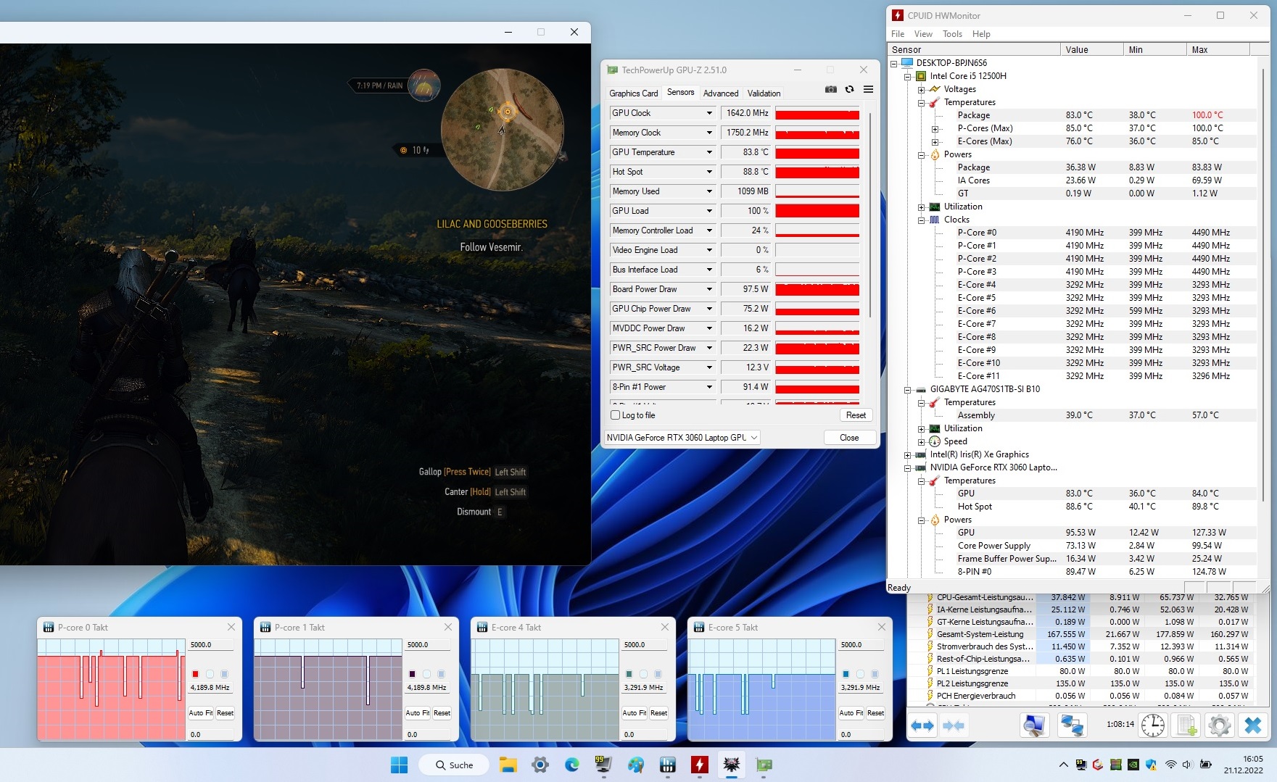Screen dimensions: 1277x782
Task: Switch to the Advanced tab in GPU-Z
Action: tap(720, 93)
